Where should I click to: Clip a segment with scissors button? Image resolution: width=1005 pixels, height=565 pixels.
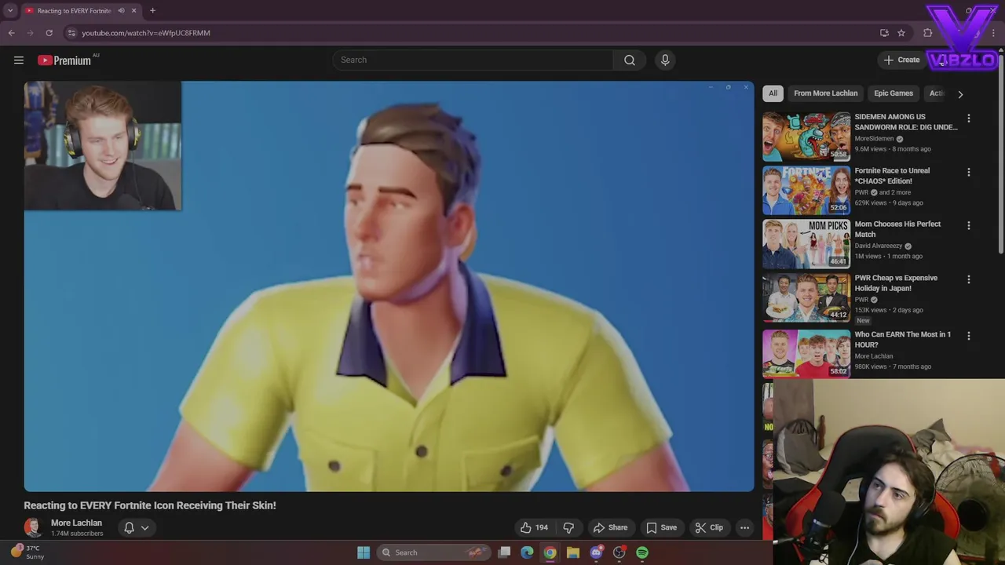click(709, 527)
